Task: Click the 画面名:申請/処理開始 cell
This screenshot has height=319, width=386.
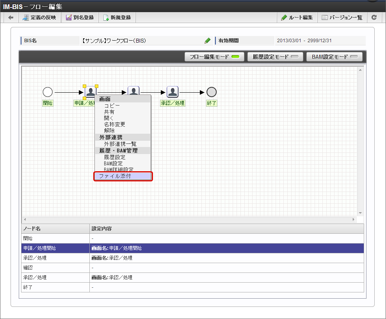Action: (x=226, y=248)
